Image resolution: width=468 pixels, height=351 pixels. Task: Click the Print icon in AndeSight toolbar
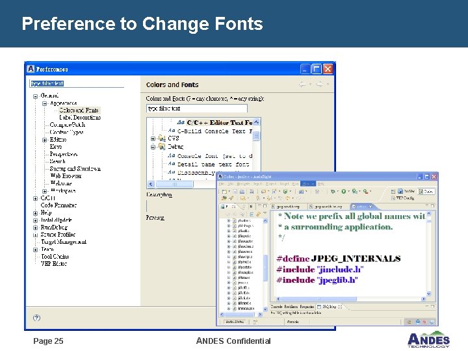(x=242, y=191)
